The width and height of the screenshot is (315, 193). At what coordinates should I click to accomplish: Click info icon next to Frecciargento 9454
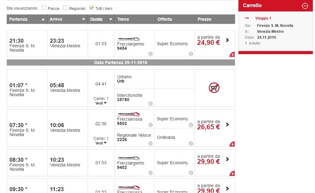tap(151, 54)
